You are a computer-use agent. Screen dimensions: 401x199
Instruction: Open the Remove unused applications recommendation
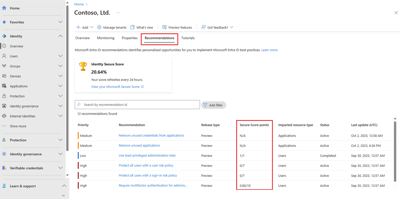[x=139, y=145]
